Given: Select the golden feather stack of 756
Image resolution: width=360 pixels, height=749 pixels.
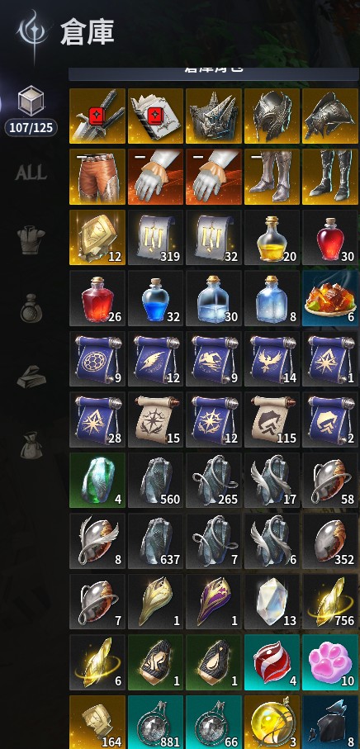Looking at the screenshot, I should [x=331, y=602].
